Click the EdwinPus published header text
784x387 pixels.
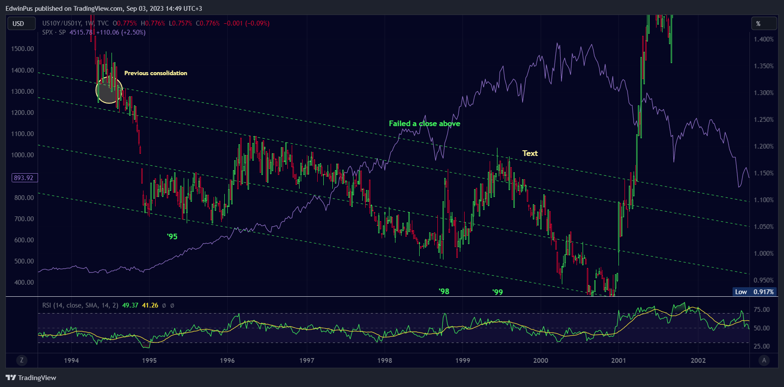pyautogui.click(x=104, y=8)
